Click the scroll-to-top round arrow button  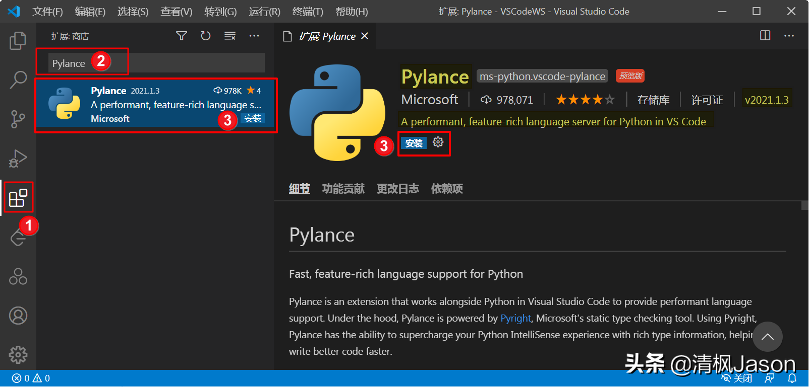[768, 337]
